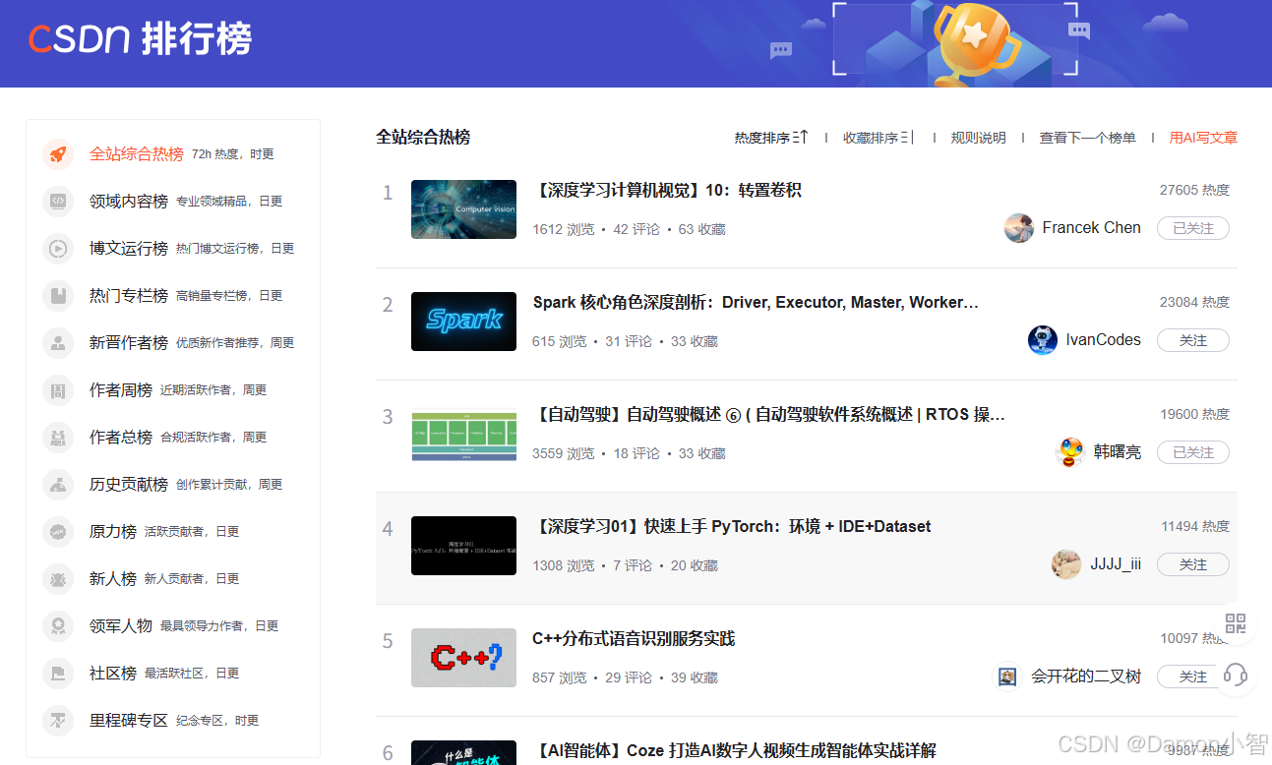This screenshot has width=1272, height=765.
Task: Open the C++分布式语音识别服务实践 article
Action: click(x=634, y=639)
